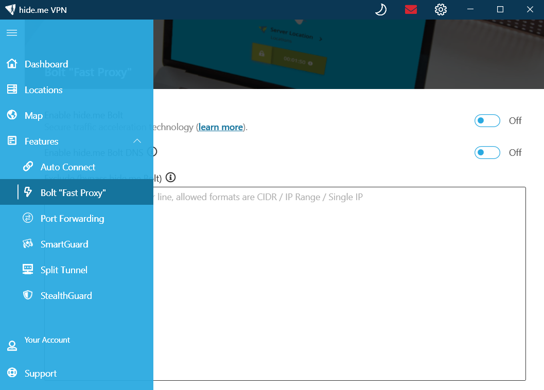
Task: Select Bolt "Fast Proxy" menu entry
Action: coord(77,192)
